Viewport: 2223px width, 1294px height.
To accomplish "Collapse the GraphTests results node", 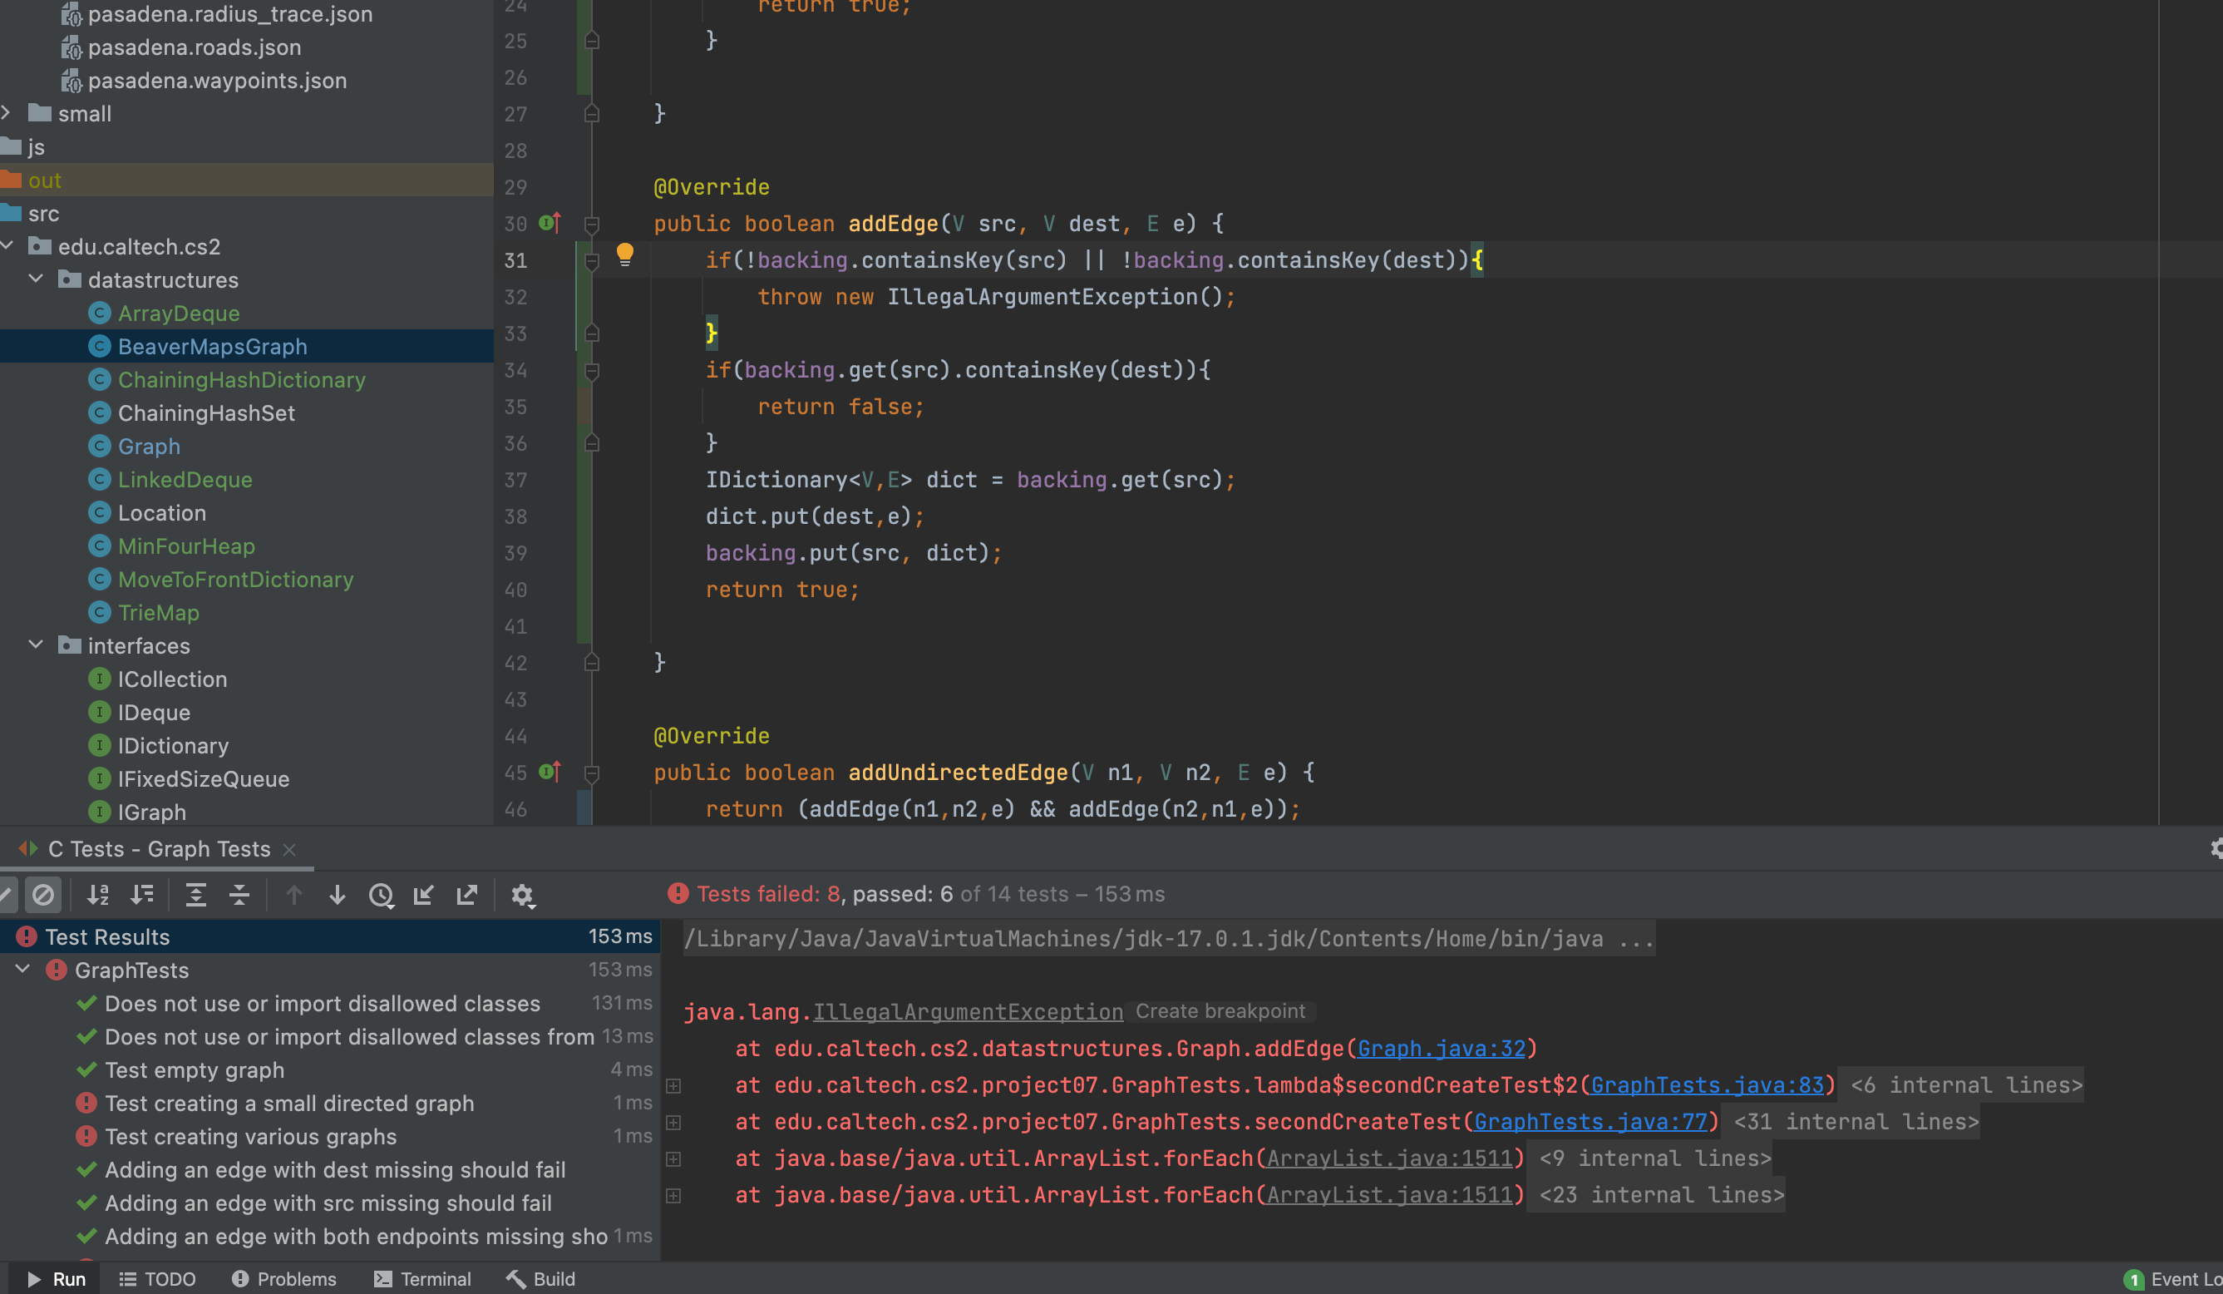I will (24, 969).
